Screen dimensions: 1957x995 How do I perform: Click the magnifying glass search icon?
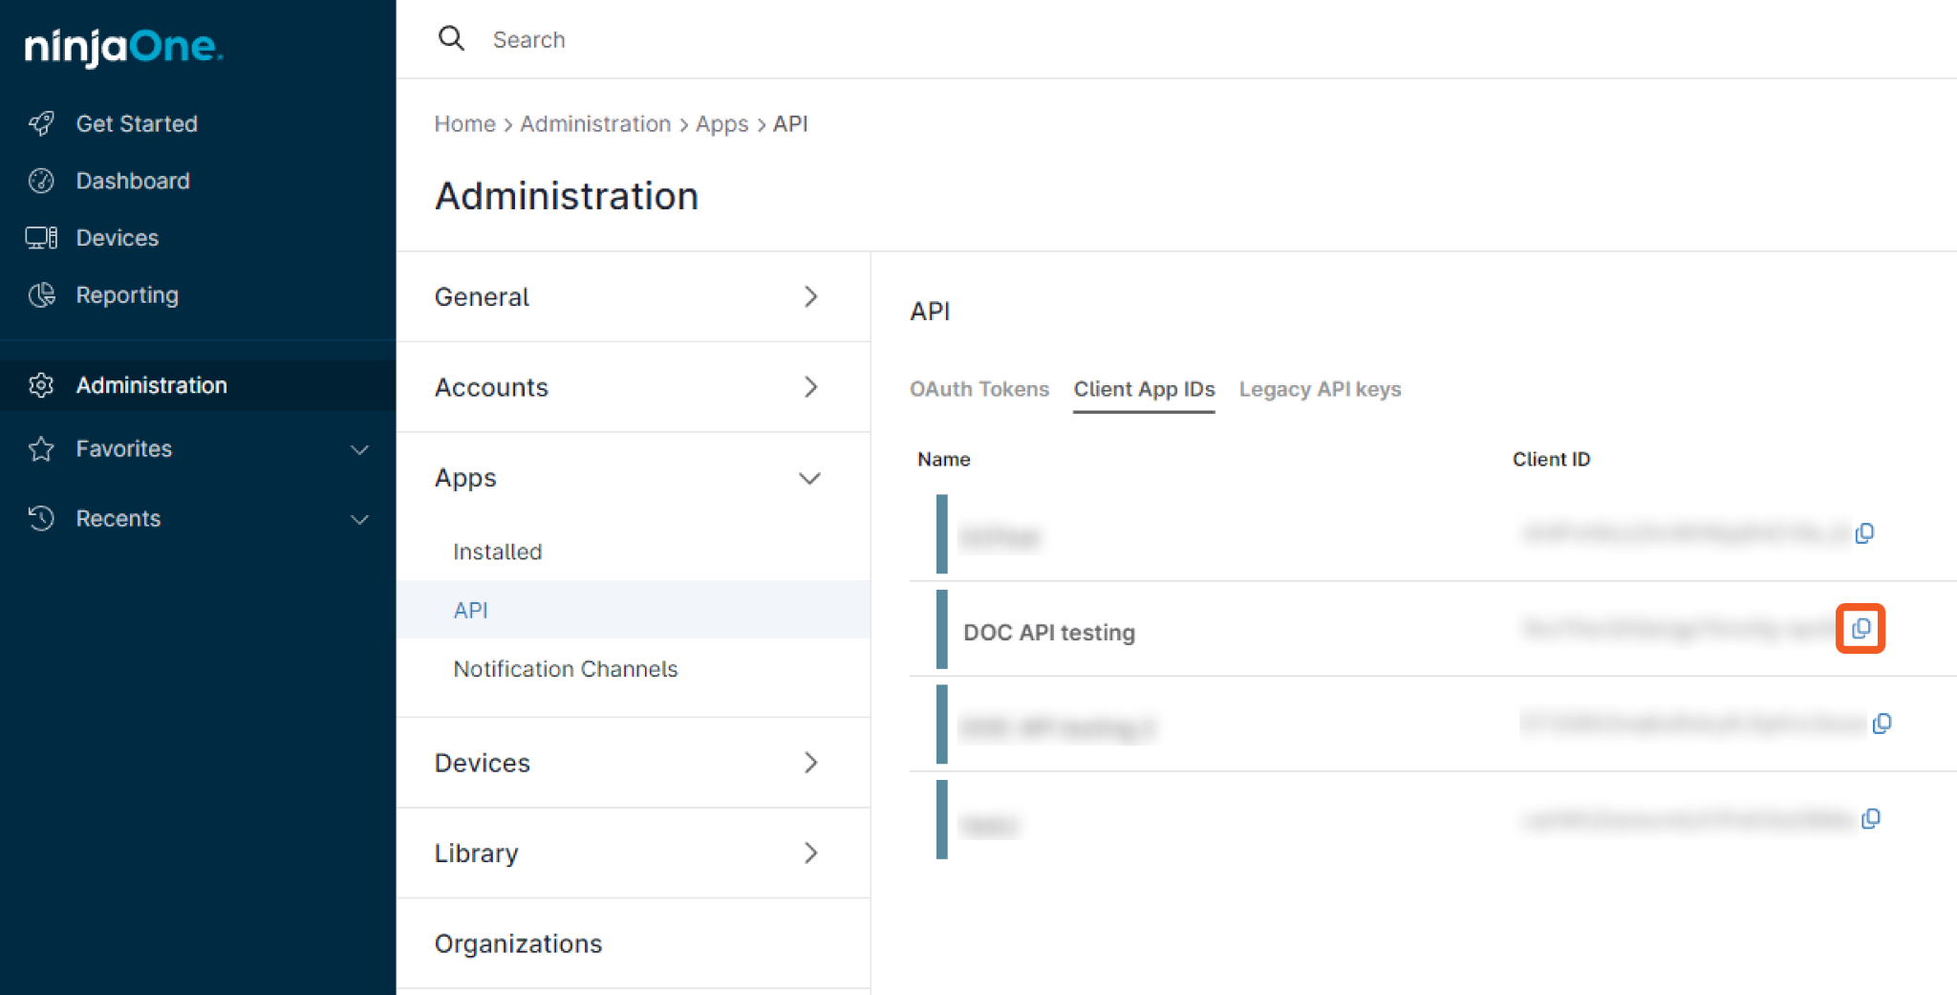tap(451, 38)
